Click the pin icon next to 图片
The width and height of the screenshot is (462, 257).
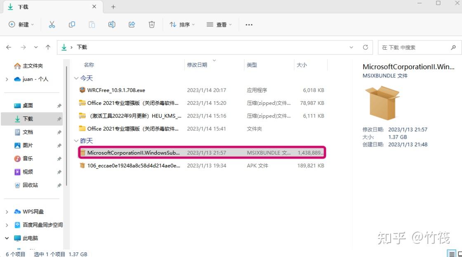point(59,146)
